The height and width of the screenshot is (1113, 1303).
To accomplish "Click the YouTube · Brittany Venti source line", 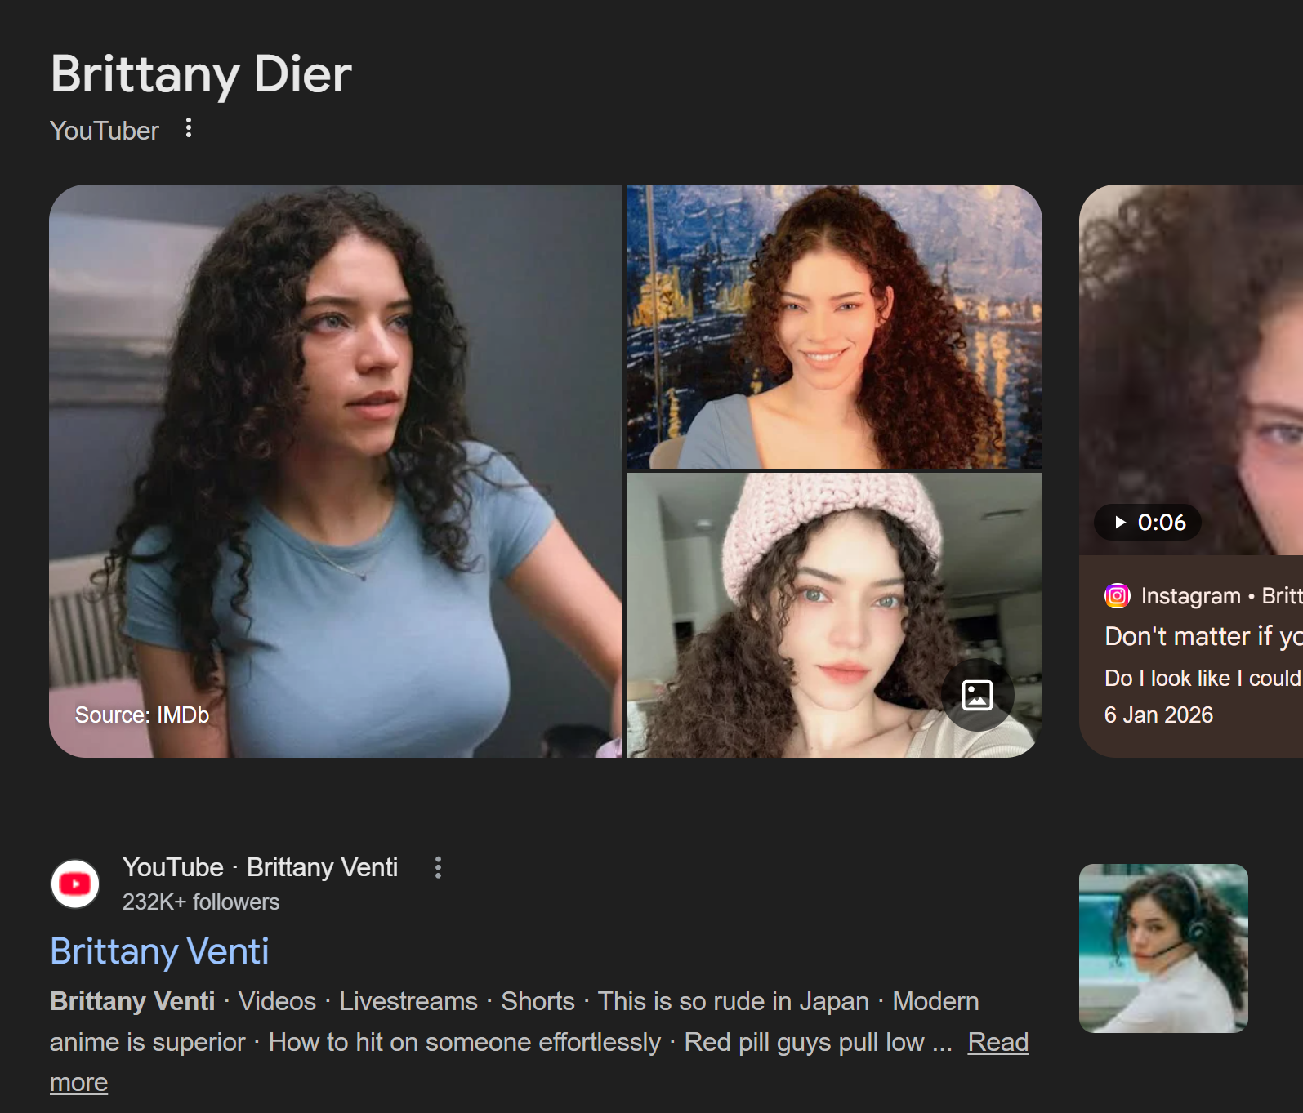I will tap(260, 867).
